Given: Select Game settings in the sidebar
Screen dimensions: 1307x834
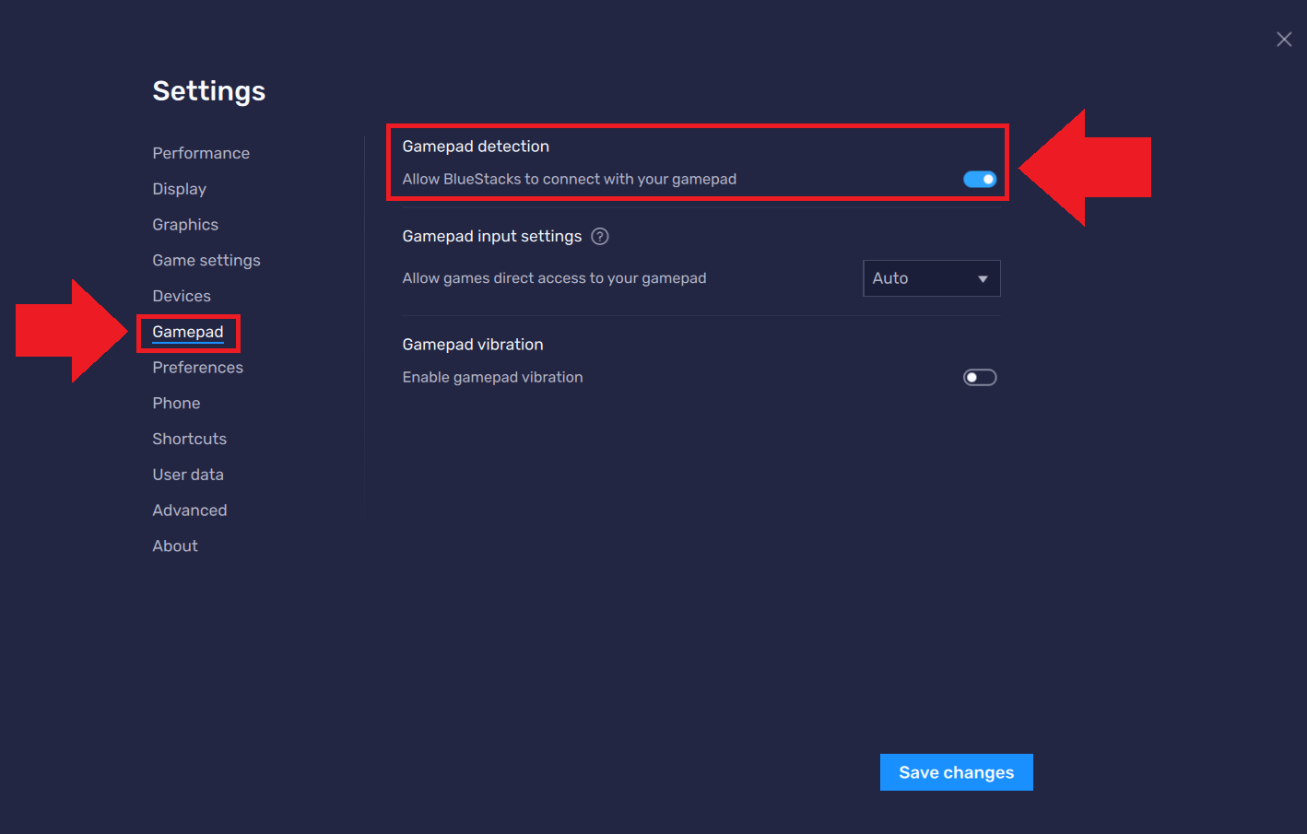Looking at the screenshot, I should coord(206,261).
